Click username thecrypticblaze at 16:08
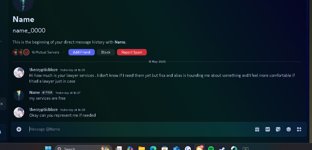Image resolution: width=312 pixels, height=150 pixels. 44,110
